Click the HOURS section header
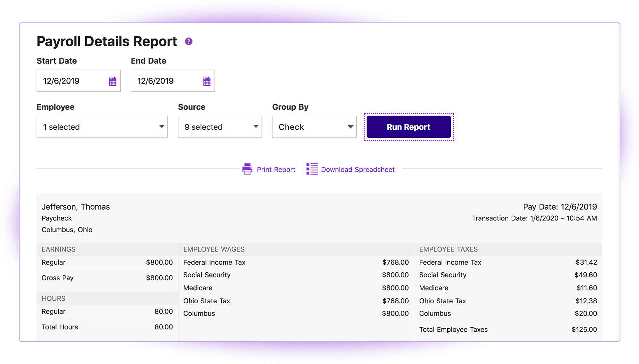 (54, 299)
